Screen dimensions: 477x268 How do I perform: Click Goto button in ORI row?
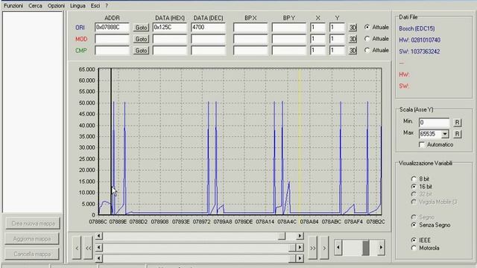(x=141, y=28)
